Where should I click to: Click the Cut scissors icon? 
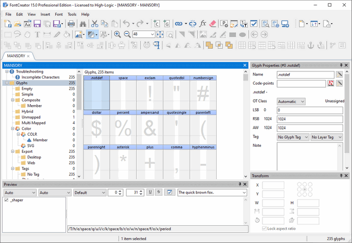coord(95,24)
